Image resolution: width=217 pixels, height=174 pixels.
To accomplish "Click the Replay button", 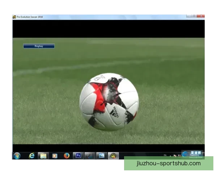I will (x=39, y=46).
